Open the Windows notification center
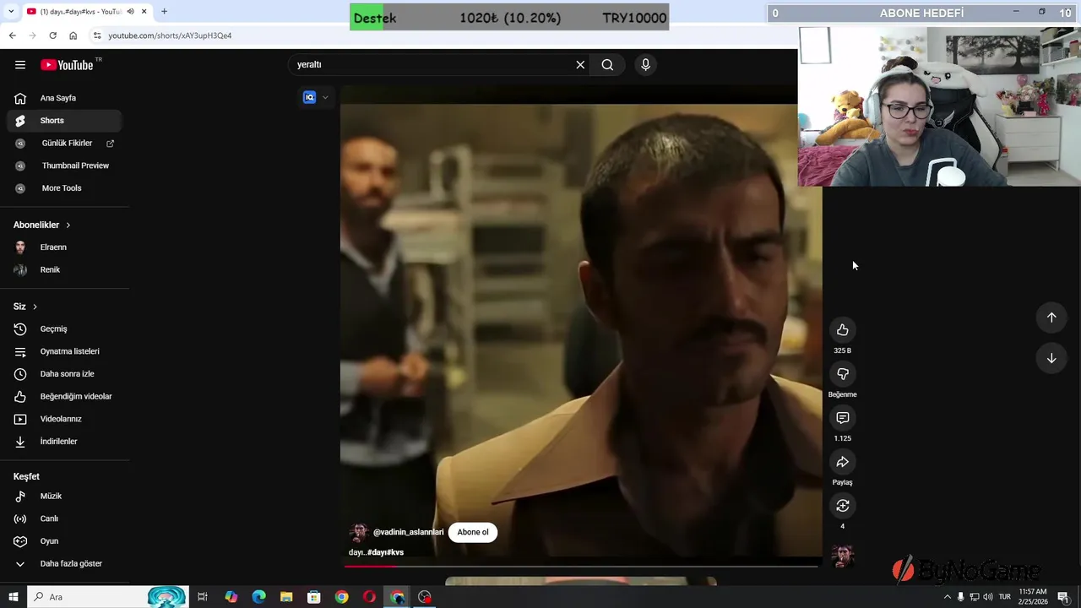Screen dimensions: 1081x608 point(1063,597)
